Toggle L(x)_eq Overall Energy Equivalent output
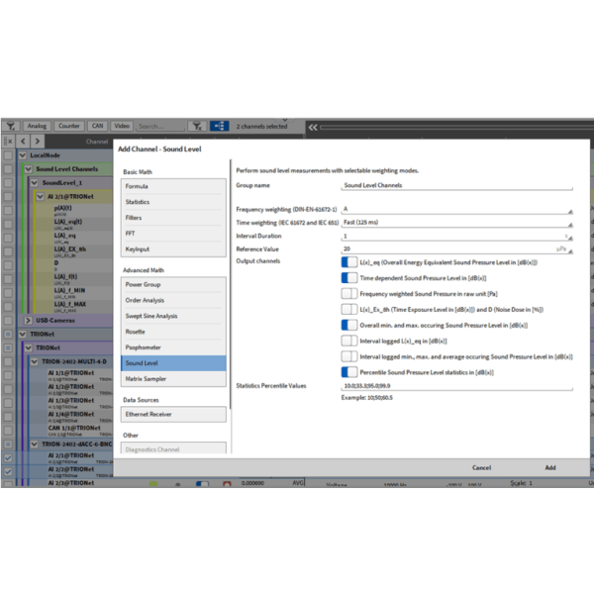This screenshot has width=594, height=594. point(348,262)
